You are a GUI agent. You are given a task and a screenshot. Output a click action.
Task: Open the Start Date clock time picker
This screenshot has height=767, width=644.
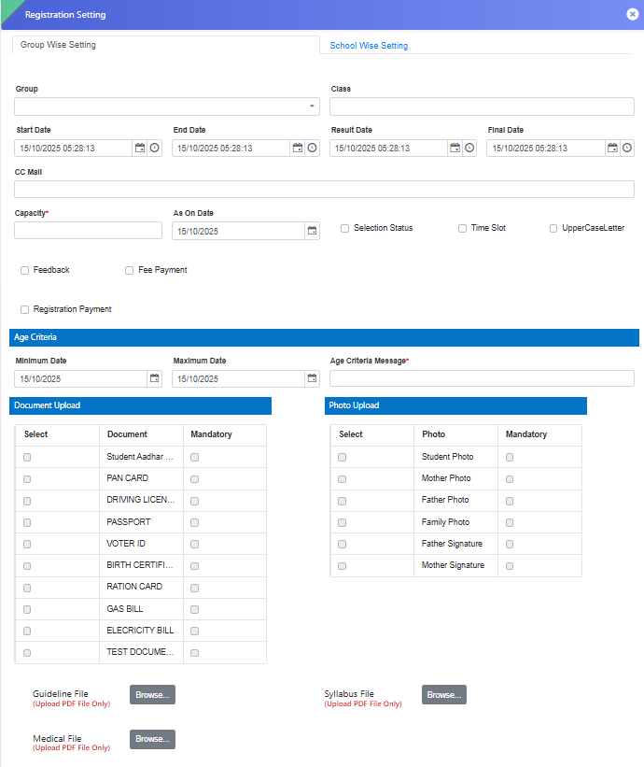point(155,148)
